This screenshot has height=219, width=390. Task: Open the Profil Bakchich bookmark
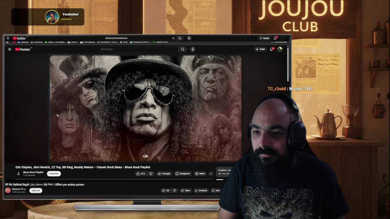[88, 42]
